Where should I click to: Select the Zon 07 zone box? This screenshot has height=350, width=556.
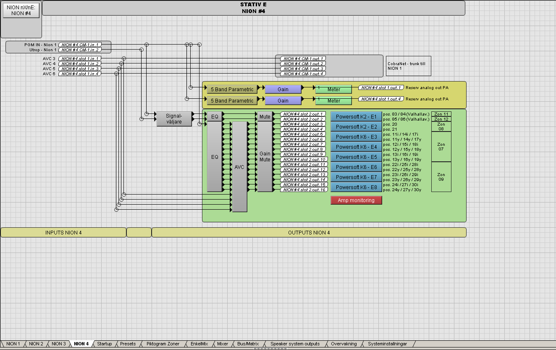[441, 147]
